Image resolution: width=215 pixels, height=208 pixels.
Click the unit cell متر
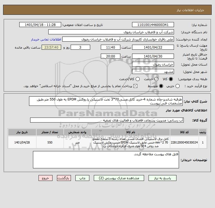(77, 142)
